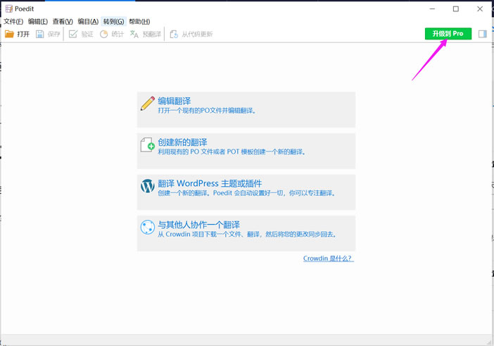Open the 编目(A) menu
This screenshot has height=346, width=494.
click(x=88, y=21)
